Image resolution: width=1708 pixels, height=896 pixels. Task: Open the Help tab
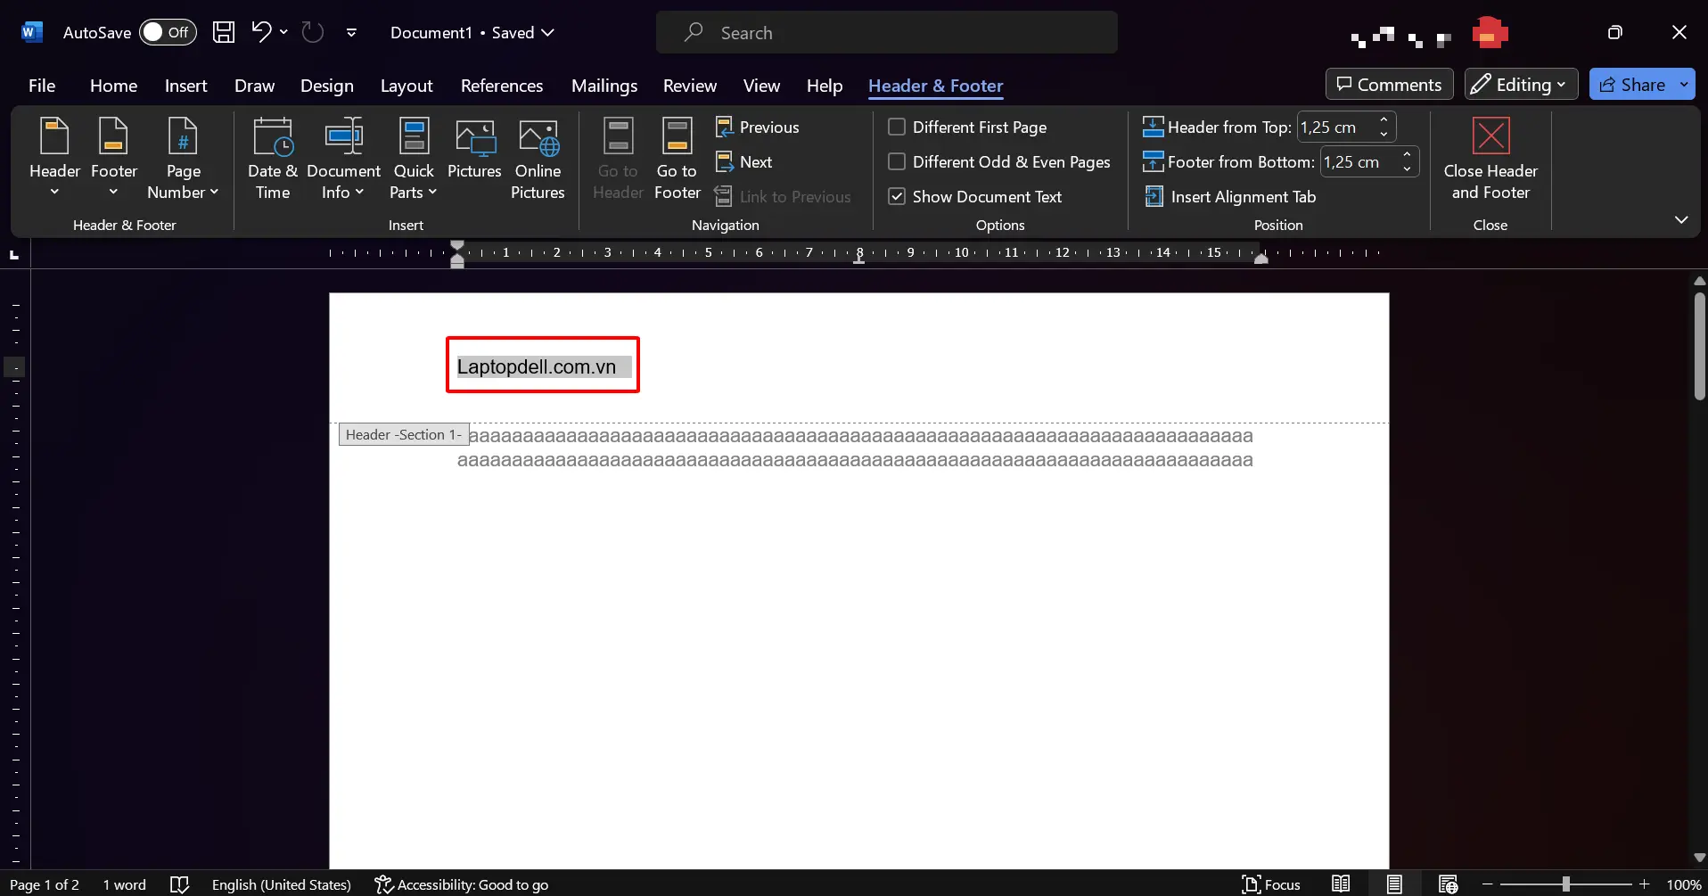[x=825, y=86]
